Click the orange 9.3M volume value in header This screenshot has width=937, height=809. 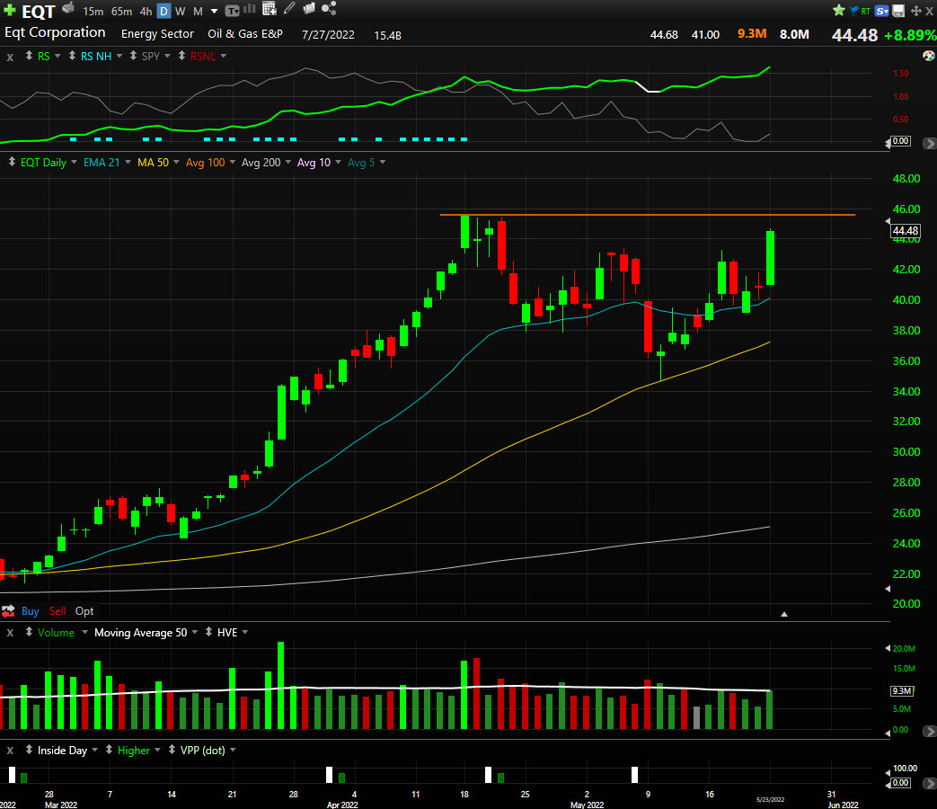[752, 33]
